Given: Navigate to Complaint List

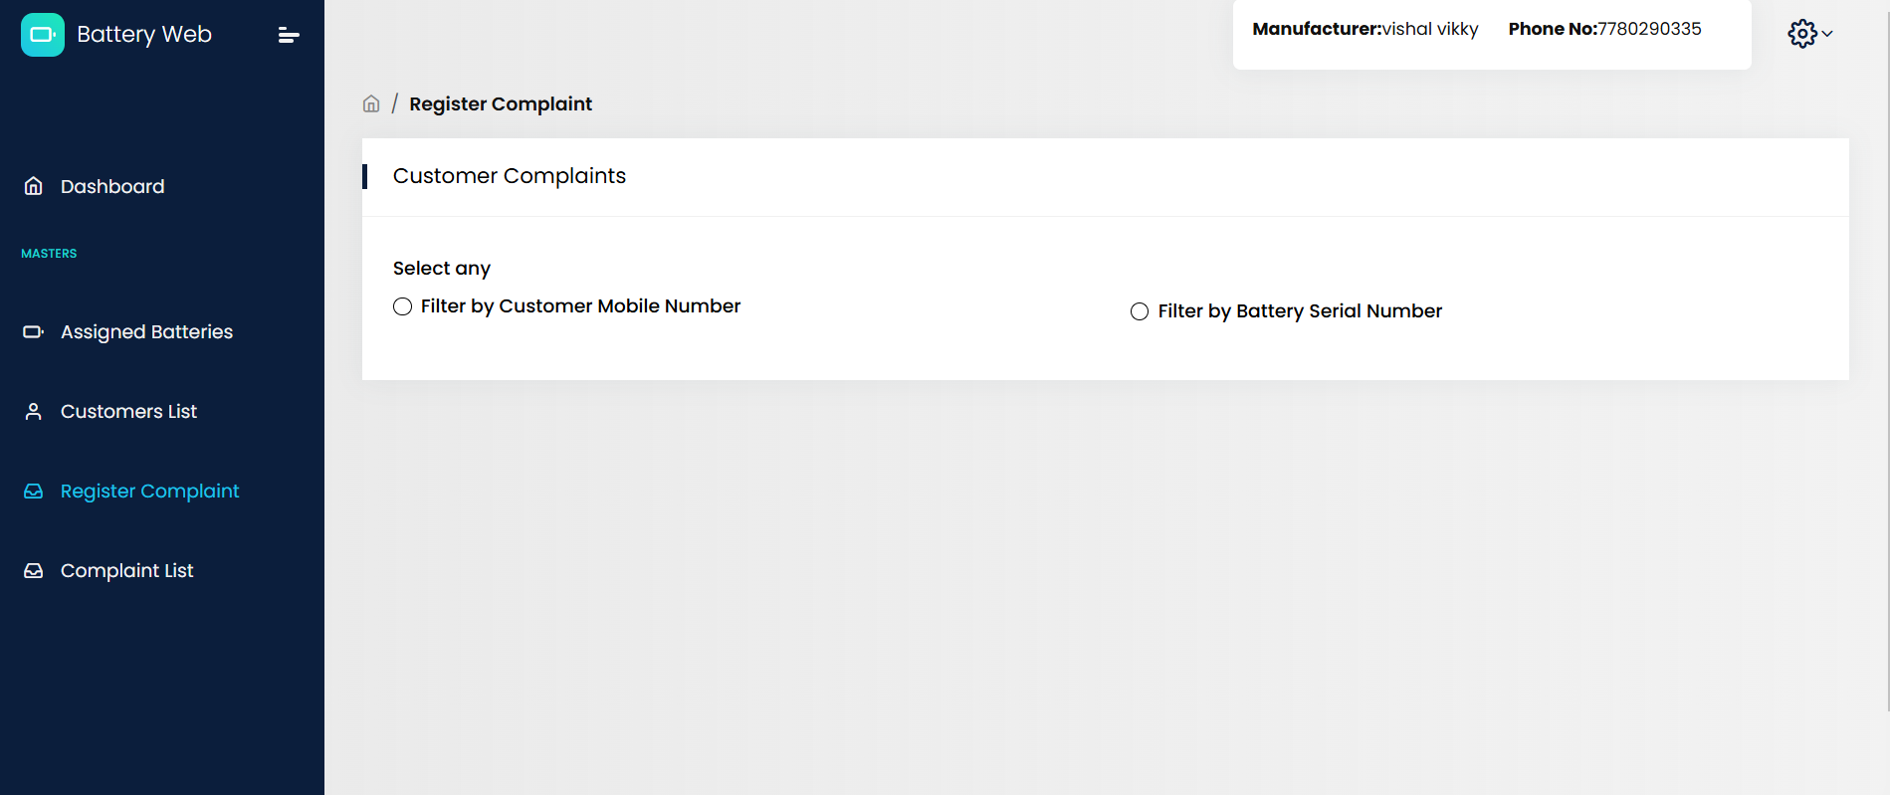Looking at the screenshot, I should 126,570.
